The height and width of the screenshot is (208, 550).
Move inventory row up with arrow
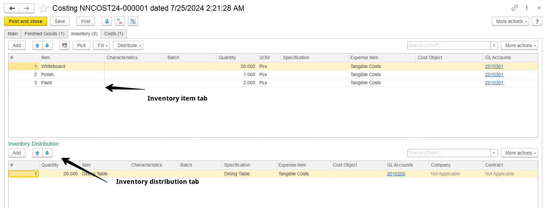coord(37,45)
